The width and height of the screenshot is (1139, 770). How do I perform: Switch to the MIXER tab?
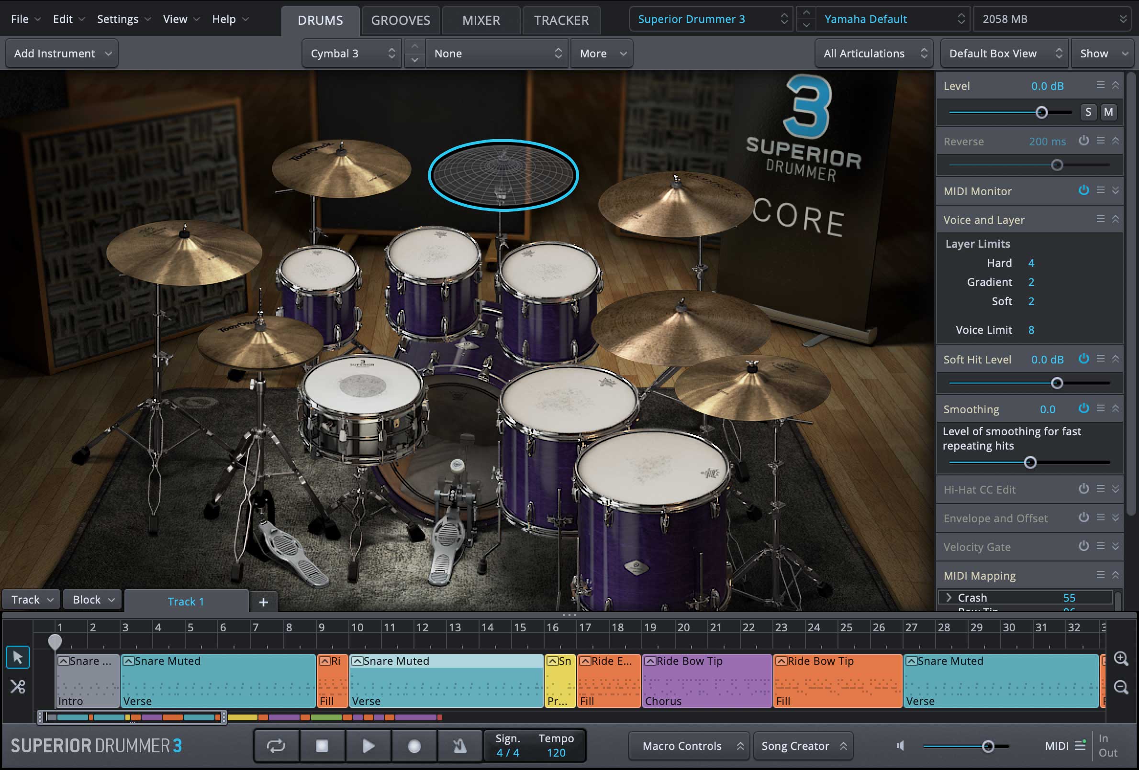[x=481, y=20]
